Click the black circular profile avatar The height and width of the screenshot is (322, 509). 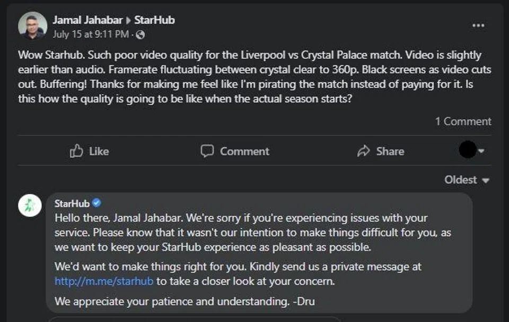coord(467,151)
